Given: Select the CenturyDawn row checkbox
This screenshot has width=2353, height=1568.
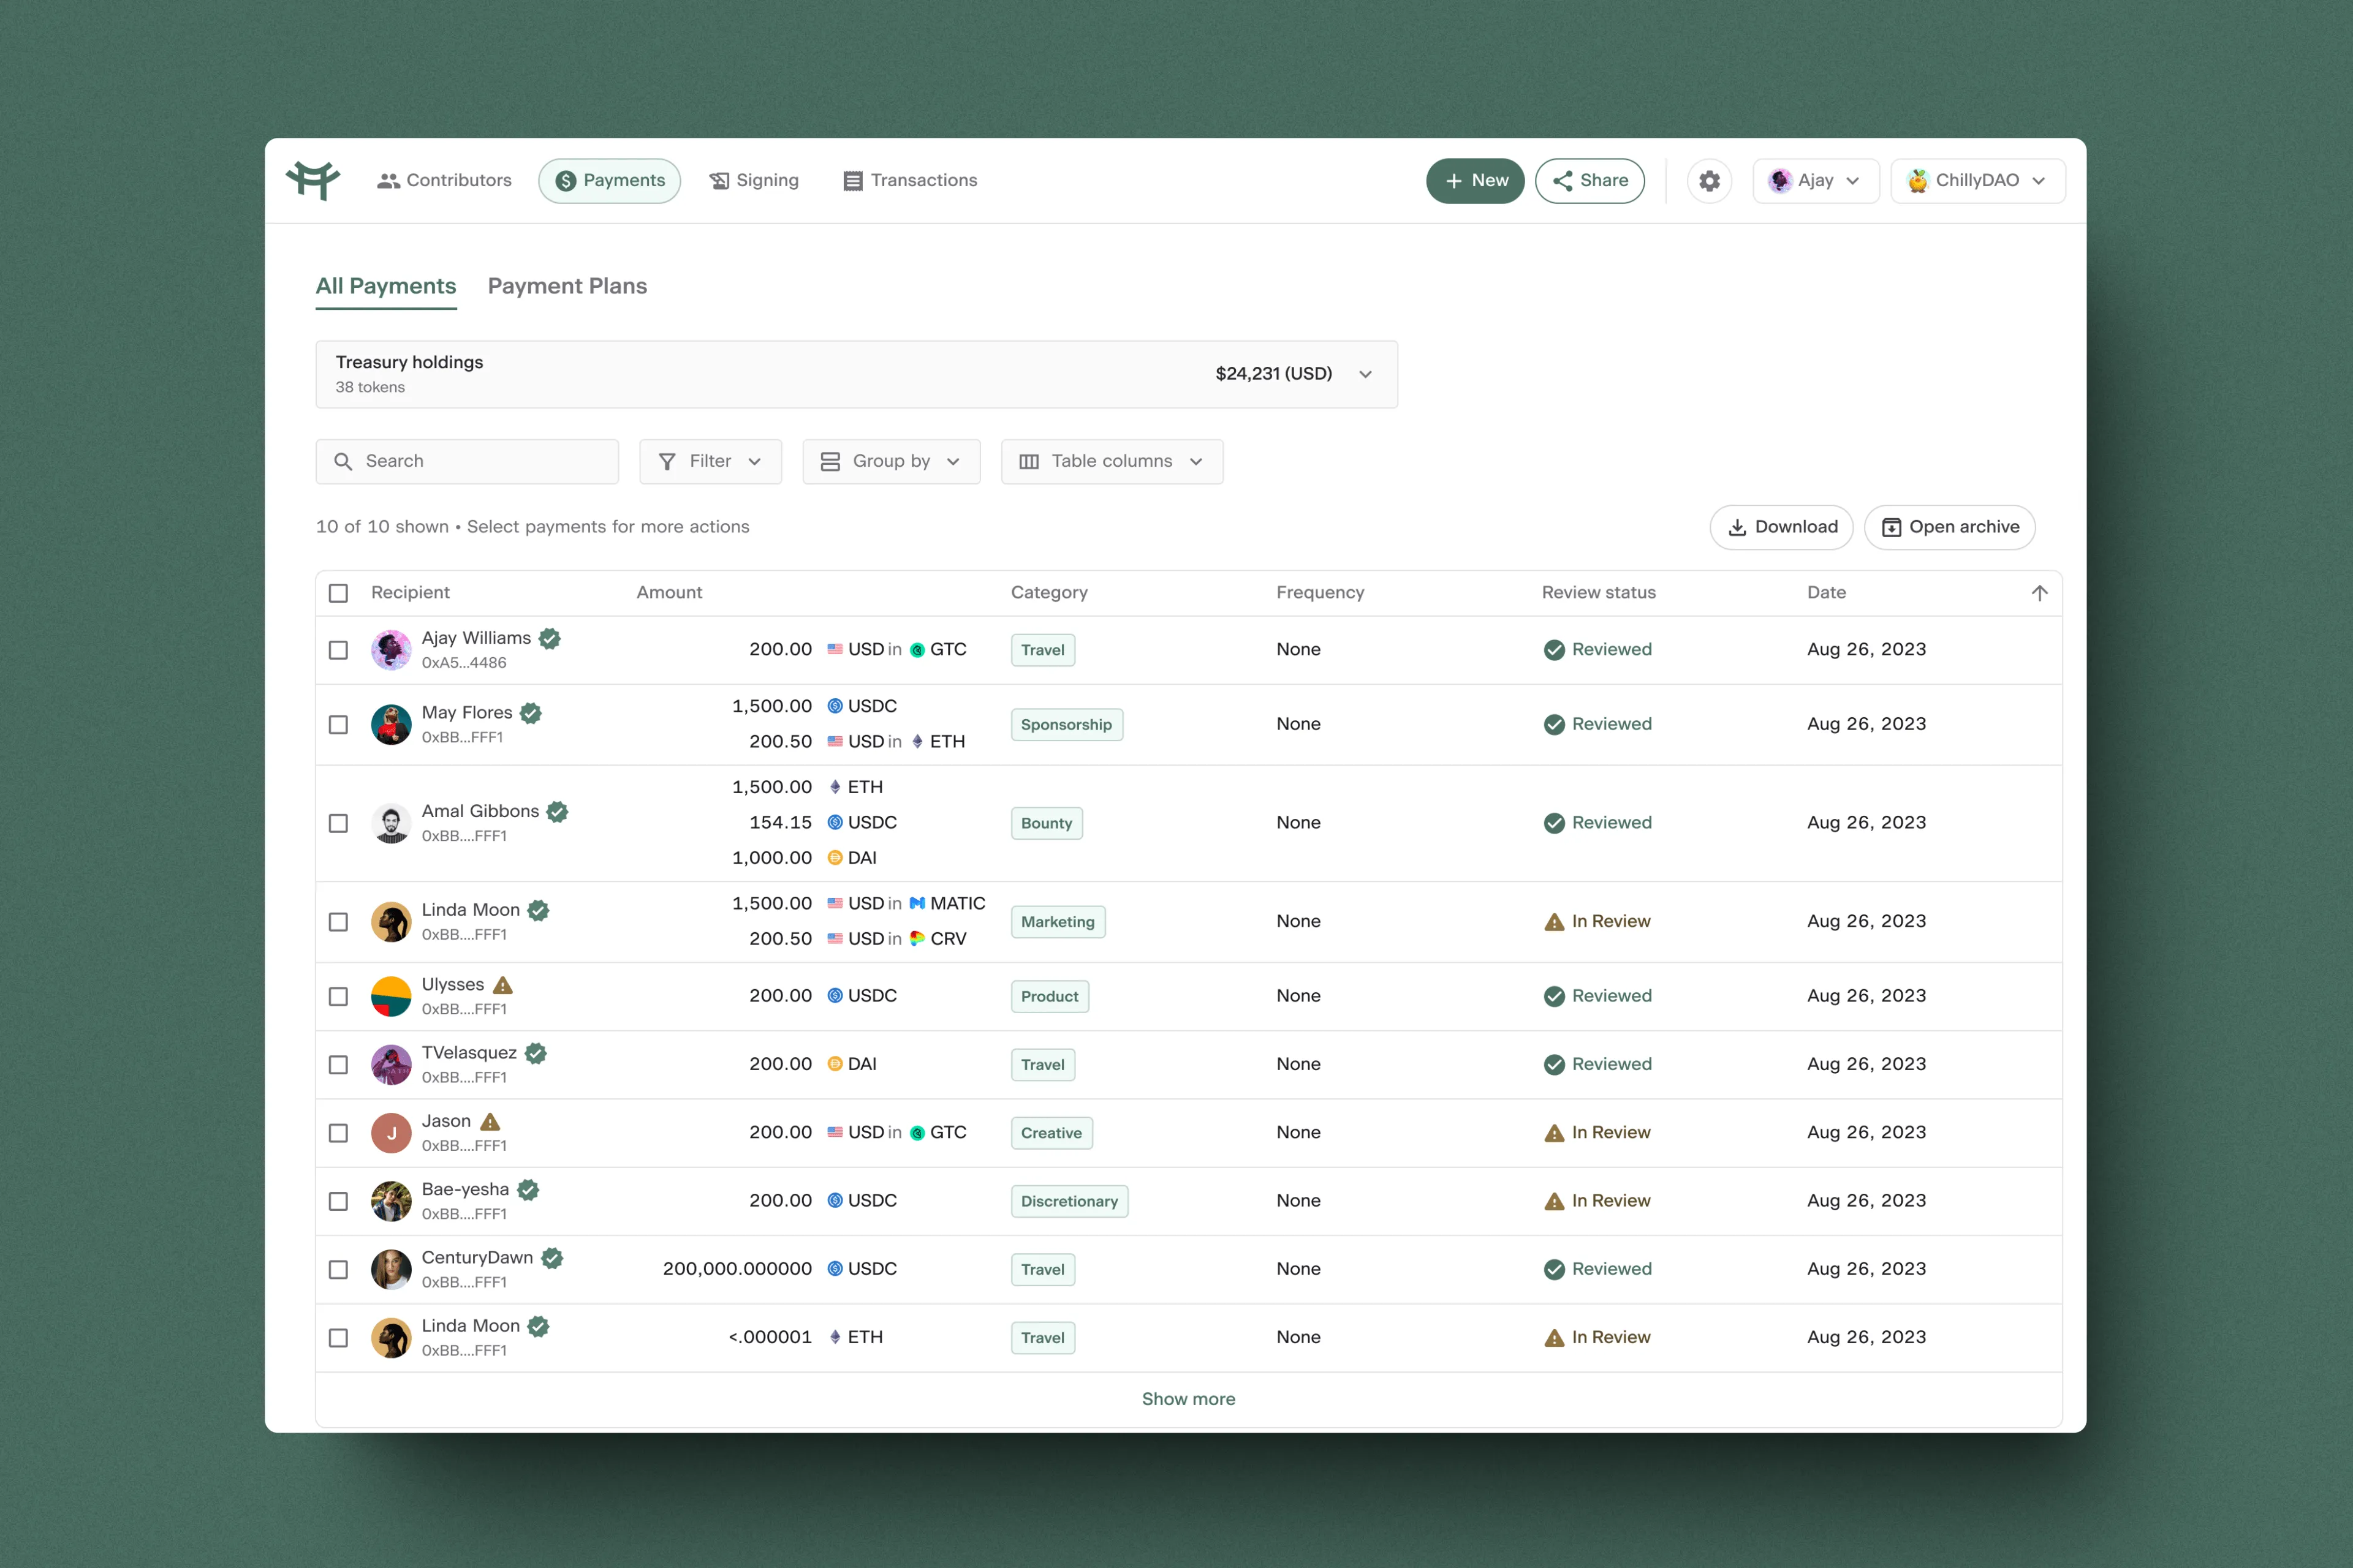Looking at the screenshot, I should tap(339, 1269).
